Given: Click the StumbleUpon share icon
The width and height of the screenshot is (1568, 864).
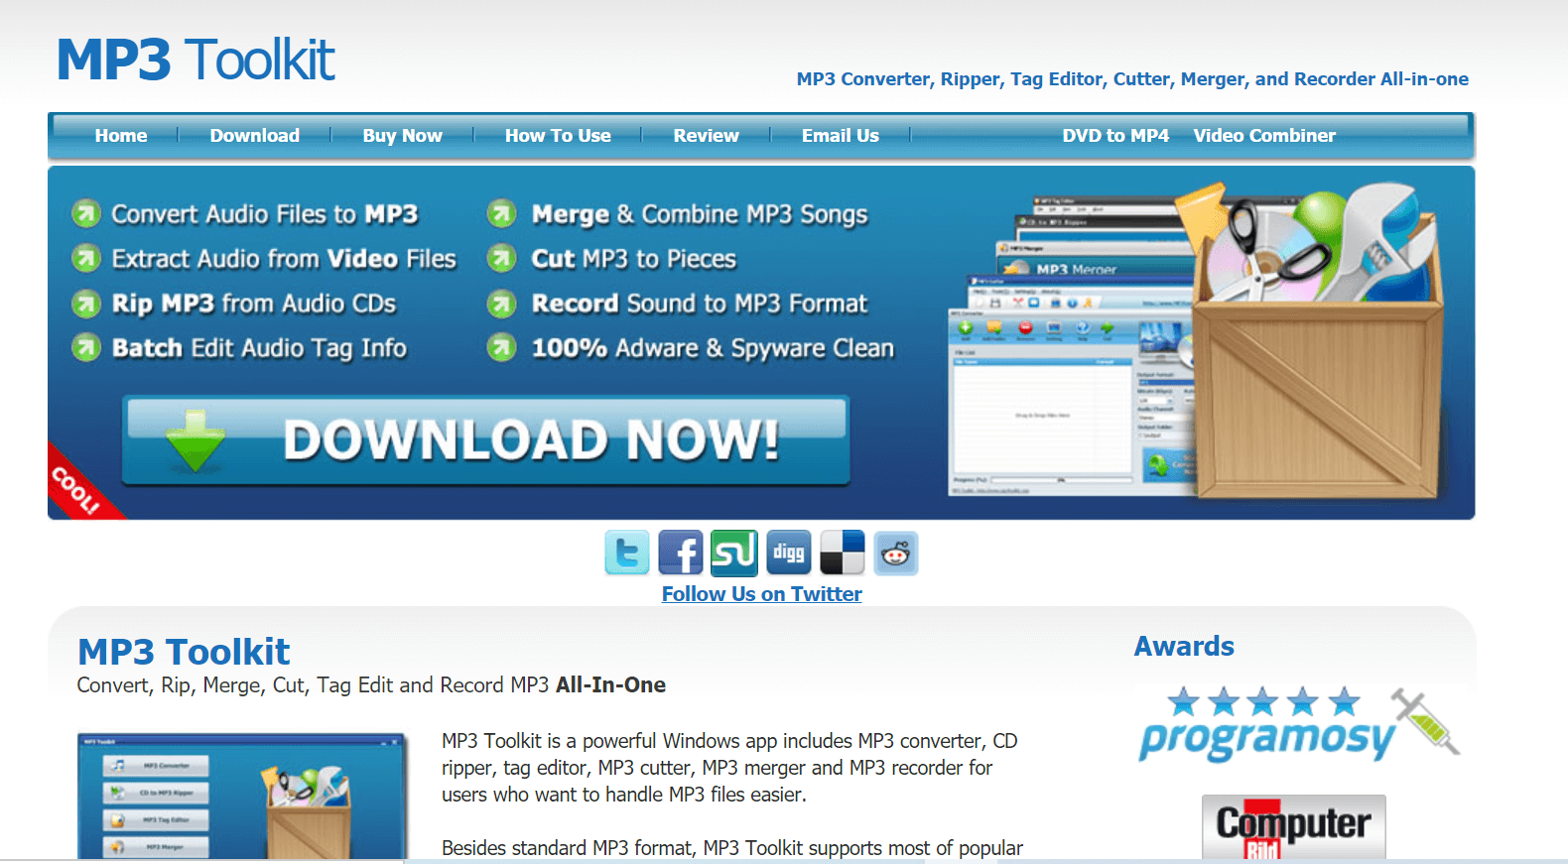Looking at the screenshot, I should (734, 553).
